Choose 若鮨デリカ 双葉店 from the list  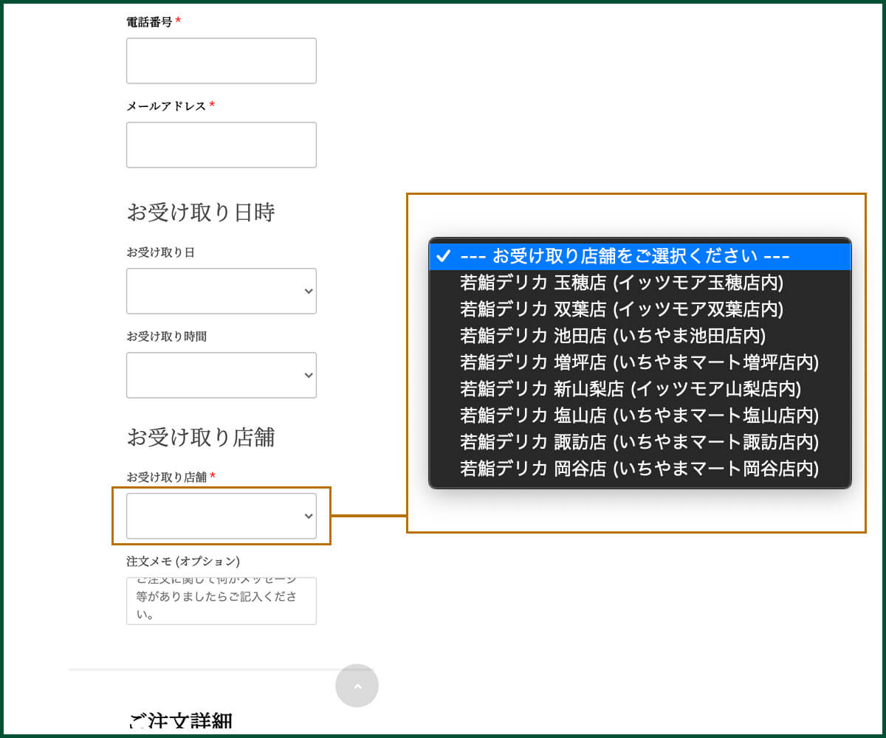click(x=621, y=309)
